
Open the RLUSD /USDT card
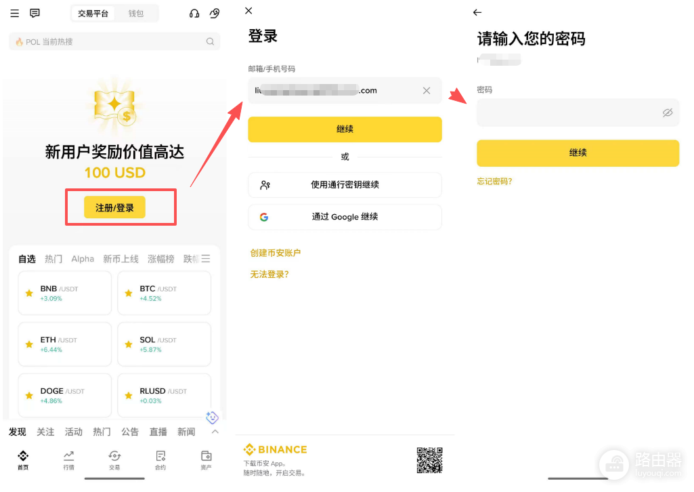tap(165, 396)
